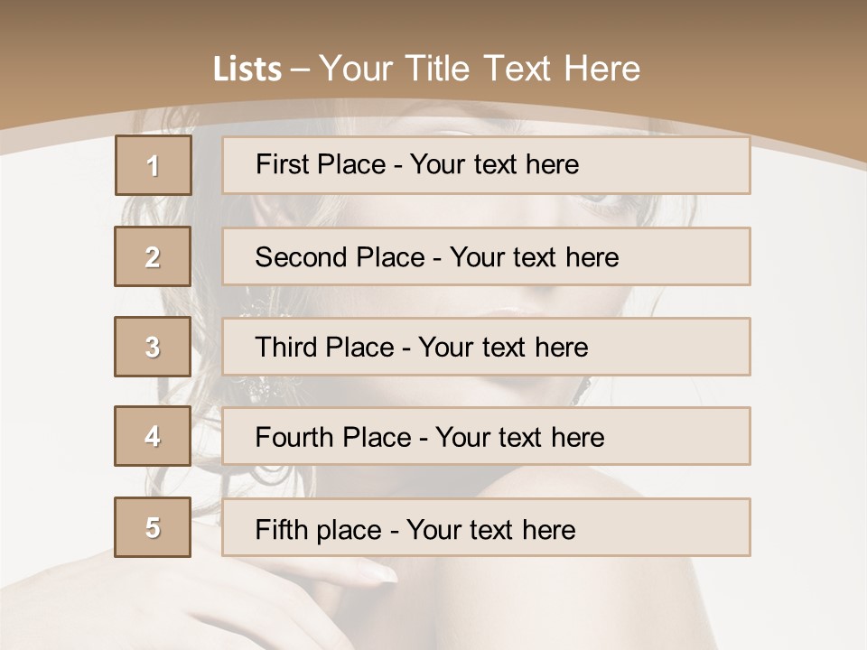This screenshot has width=867, height=650.
Task: Click into the "Second Place" text box
Action: pos(486,256)
